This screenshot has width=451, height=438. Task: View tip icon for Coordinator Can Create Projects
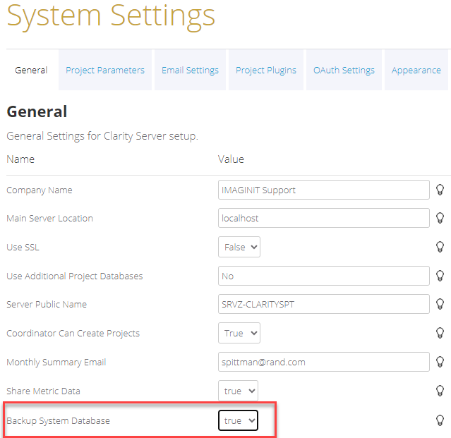440,333
